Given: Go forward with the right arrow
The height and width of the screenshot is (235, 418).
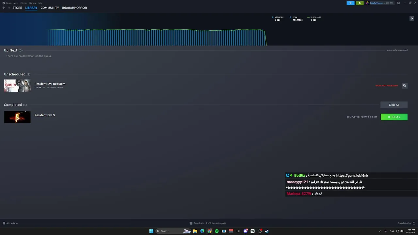Looking at the screenshot, I should click(x=9, y=8).
